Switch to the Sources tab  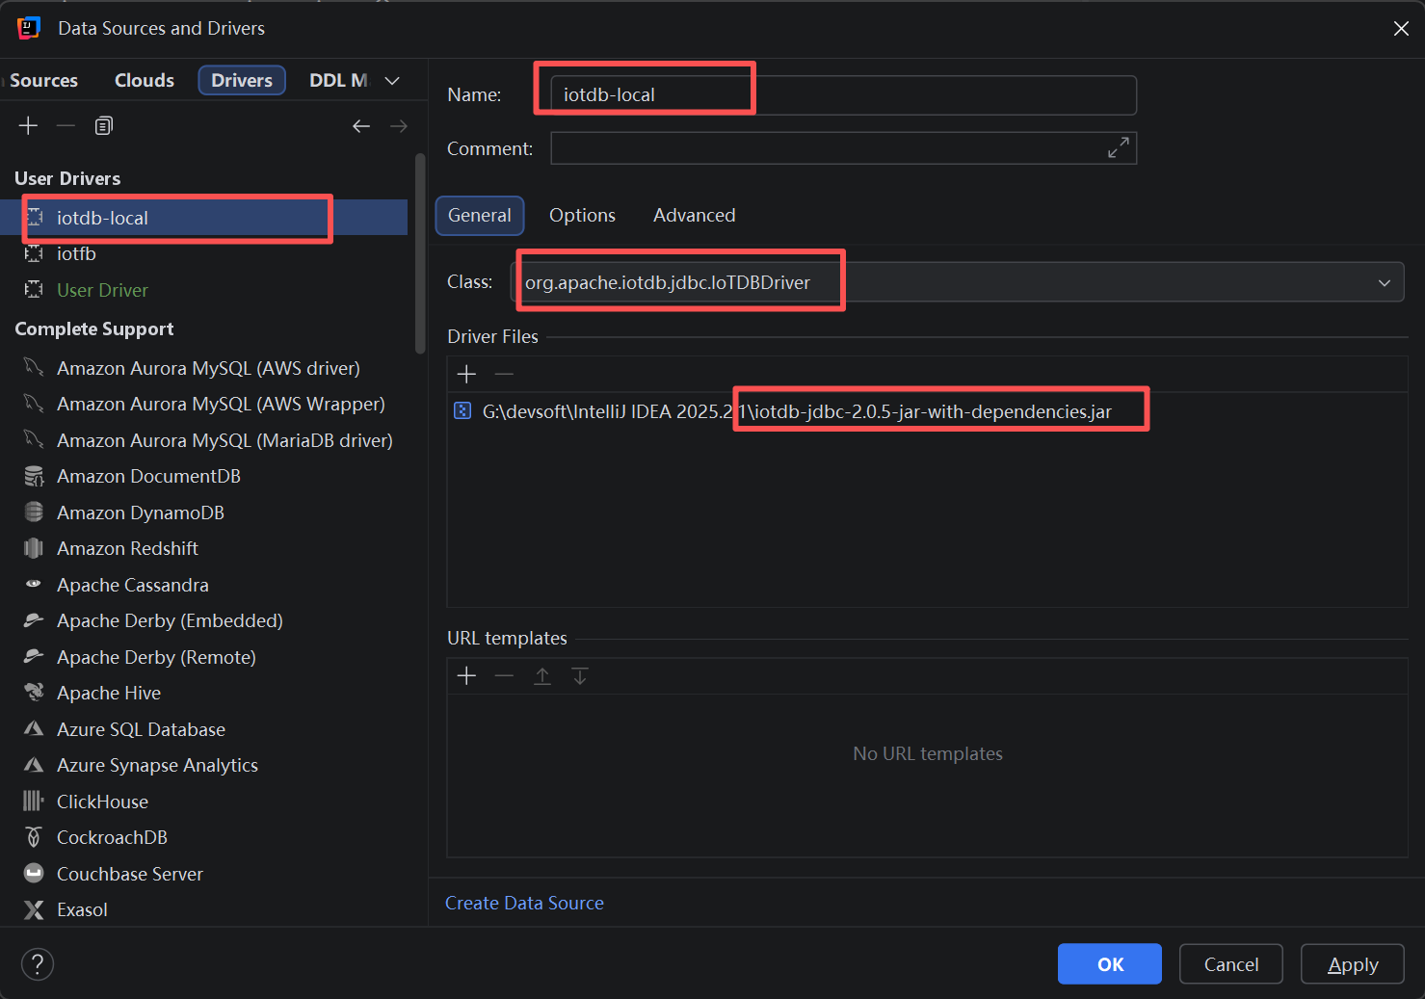click(43, 81)
